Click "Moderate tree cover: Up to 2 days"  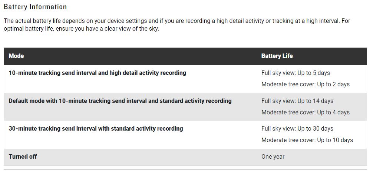[x=305, y=84]
